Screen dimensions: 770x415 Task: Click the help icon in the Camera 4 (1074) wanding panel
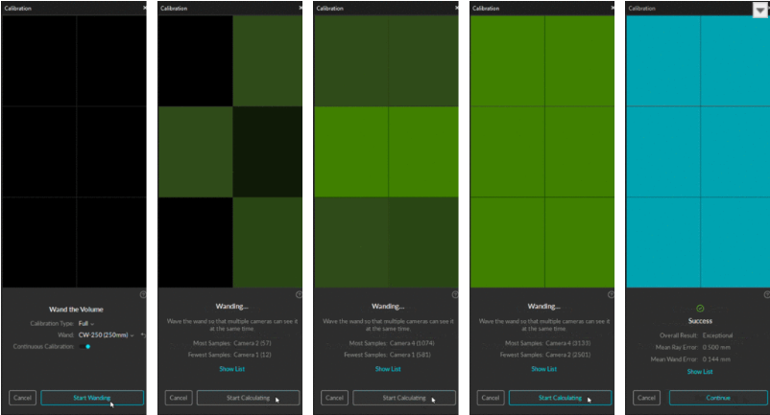tap(455, 294)
